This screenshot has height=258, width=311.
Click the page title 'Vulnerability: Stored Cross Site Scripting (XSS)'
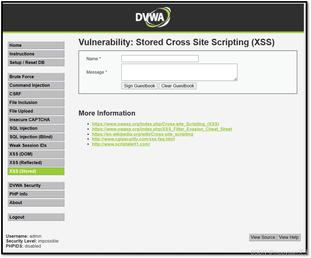click(x=176, y=42)
